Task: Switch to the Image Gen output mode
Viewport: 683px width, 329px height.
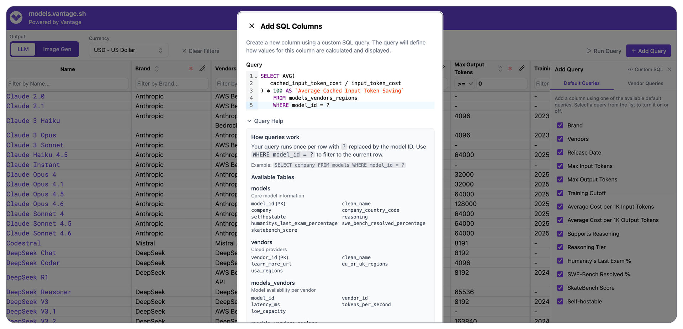Action: coord(57,49)
